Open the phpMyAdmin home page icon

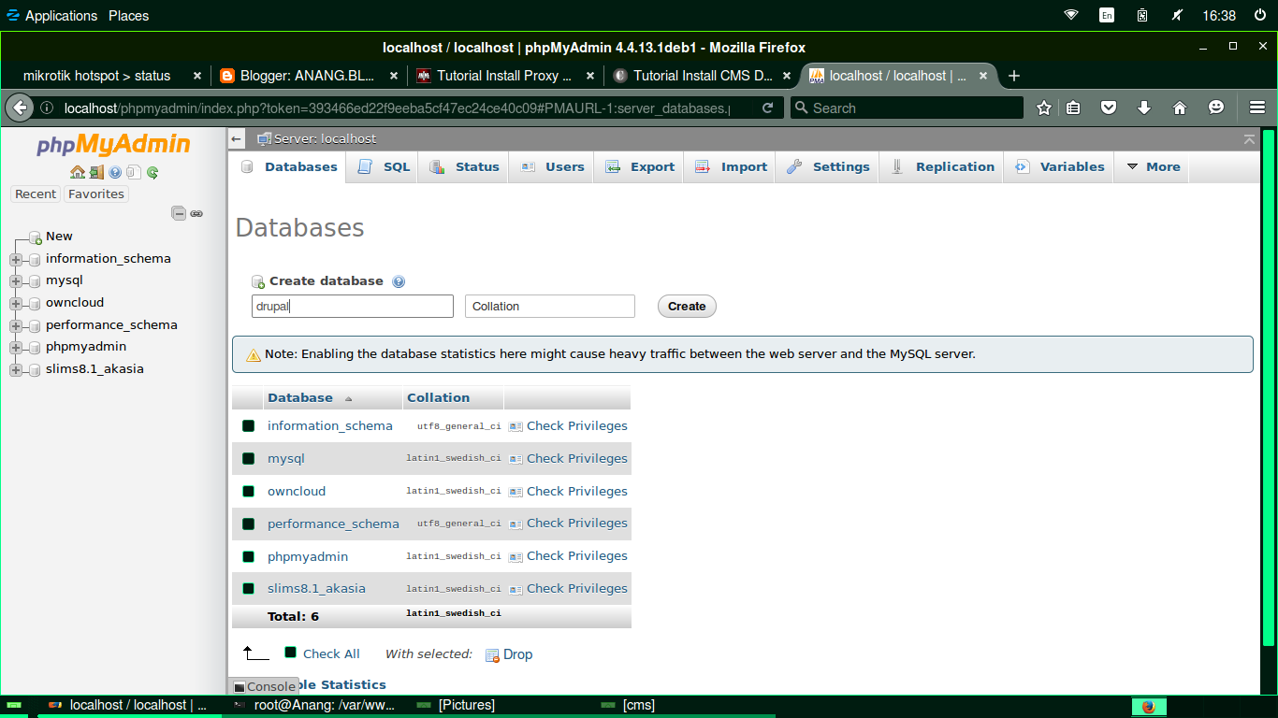coord(78,172)
